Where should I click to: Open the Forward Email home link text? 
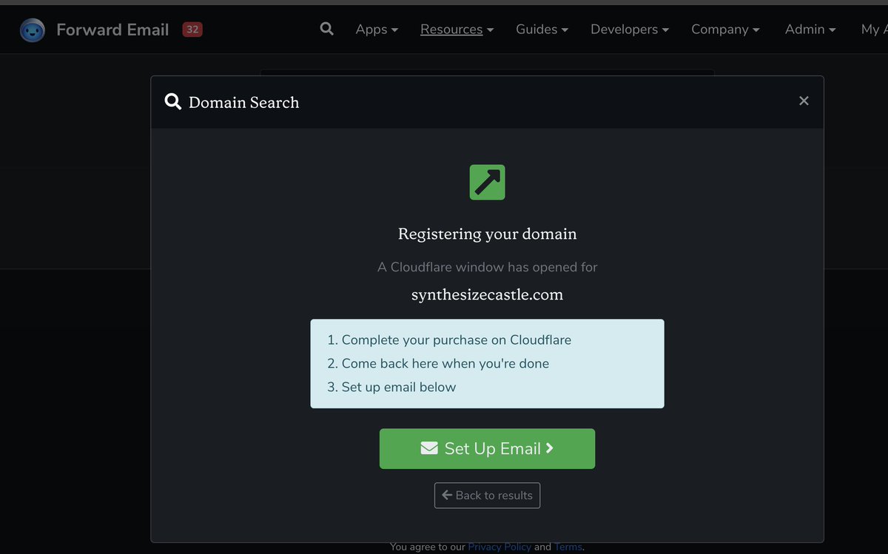112,30
